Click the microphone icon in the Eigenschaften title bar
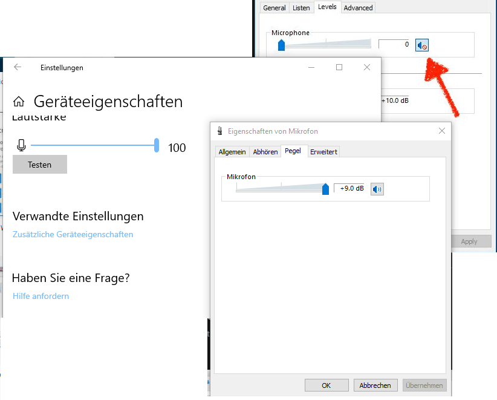This screenshot has width=497, height=400. pyautogui.click(x=219, y=131)
